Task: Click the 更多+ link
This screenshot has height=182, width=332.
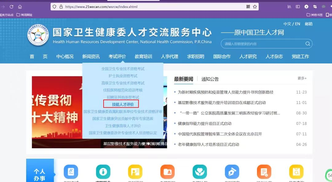Action: point(302,78)
